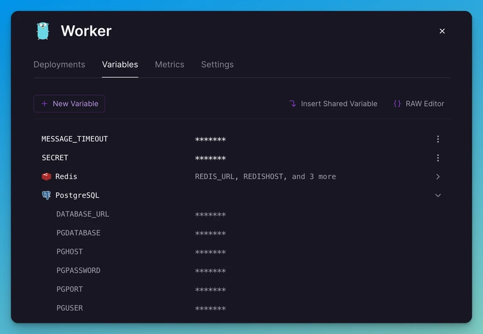Reveal the masked PGUSER value
This screenshot has height=334, width=483.
(x=211, y=308)
